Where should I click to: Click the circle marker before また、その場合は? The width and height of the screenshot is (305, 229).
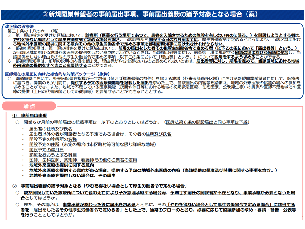17,205
